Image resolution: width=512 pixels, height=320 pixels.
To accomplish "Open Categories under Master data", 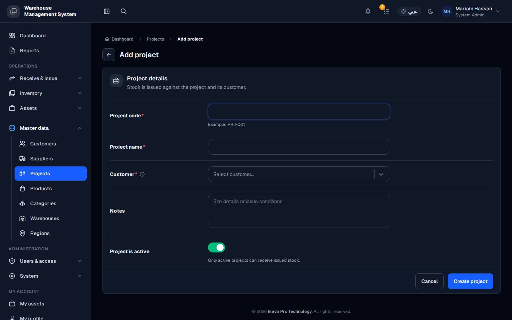I will (50, 203).
